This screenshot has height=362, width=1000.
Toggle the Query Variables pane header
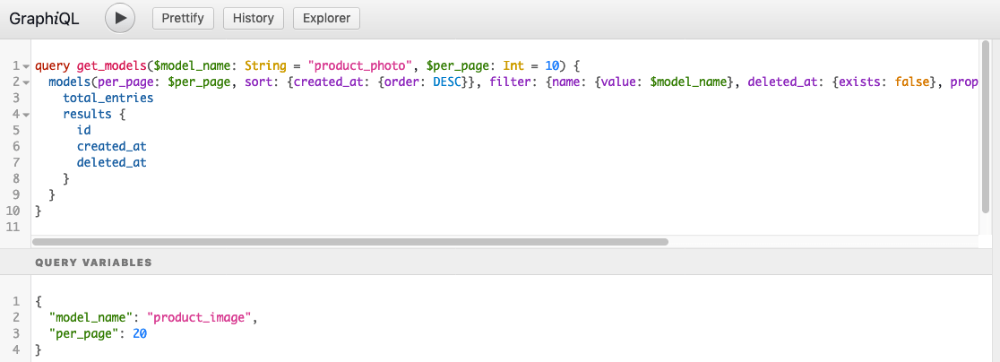pyautogui.click(x=93, y=263)
